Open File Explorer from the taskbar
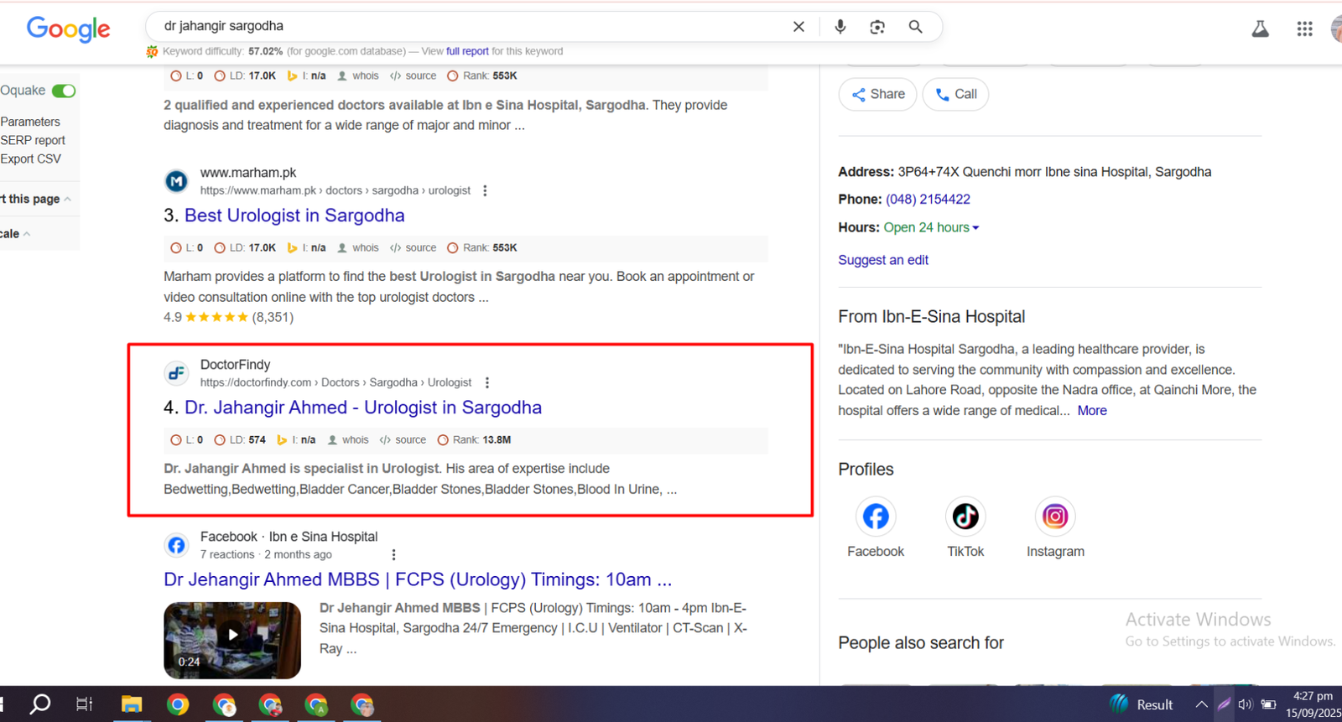This screenshot has width=1342, height=722. pos(132,704)
